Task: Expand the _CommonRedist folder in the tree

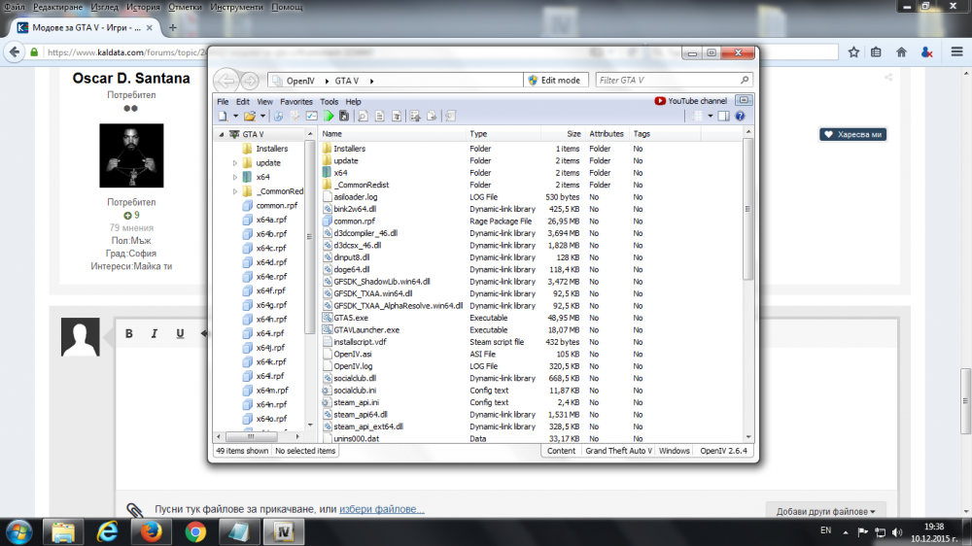Action: pyautogui.click(x=235, y=191)
